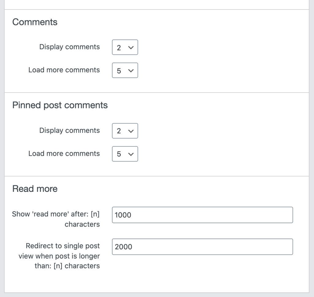This screenshot has height=297, width=314.
Task: Click the chevron arrow of Comments Load more comments
Action: pyautogui.click(x=131, y=71)
